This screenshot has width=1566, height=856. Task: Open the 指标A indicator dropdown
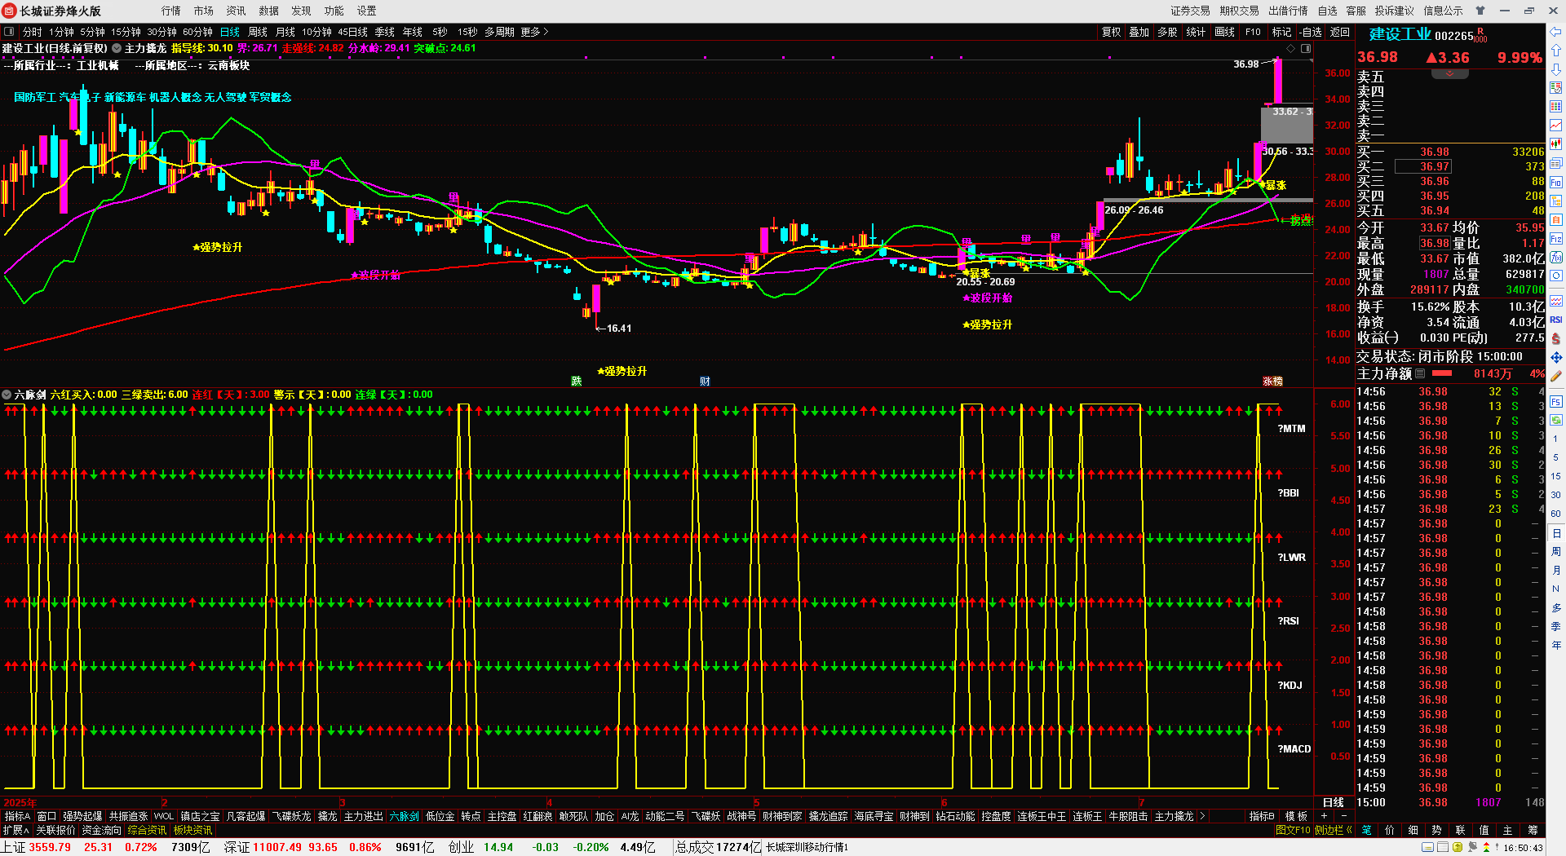point(17,816)
